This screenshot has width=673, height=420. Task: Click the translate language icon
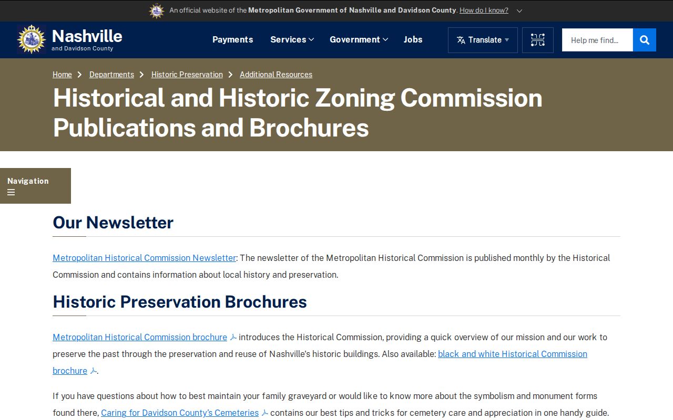pyautogui.click(x=461, y=40)
